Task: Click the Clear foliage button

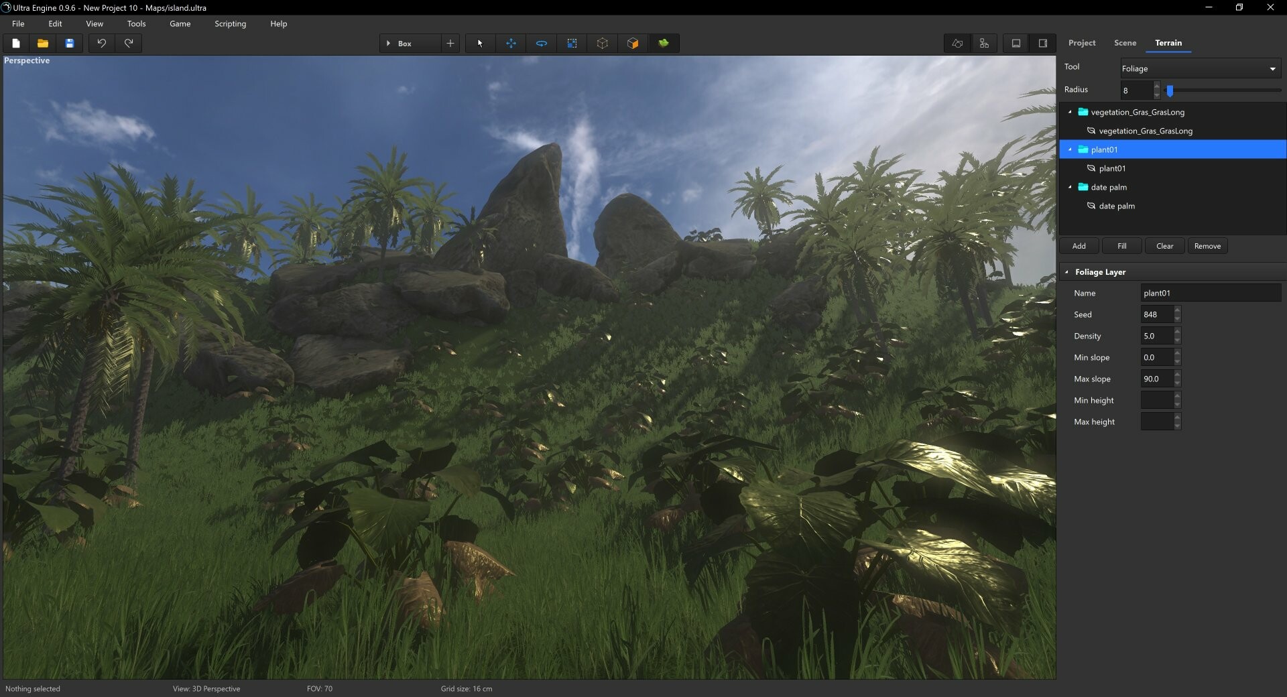Action: (x=1164, y=246)
